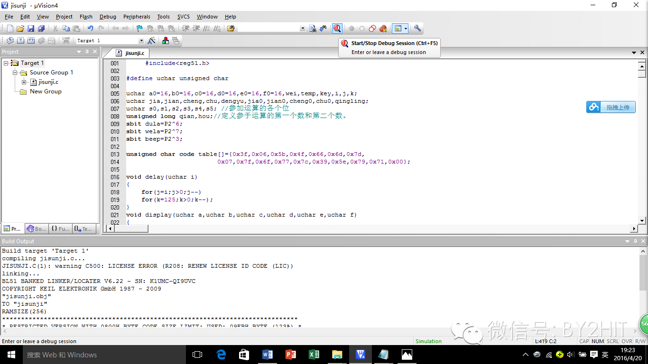Click the Indent selection icon

pos(185,28)
